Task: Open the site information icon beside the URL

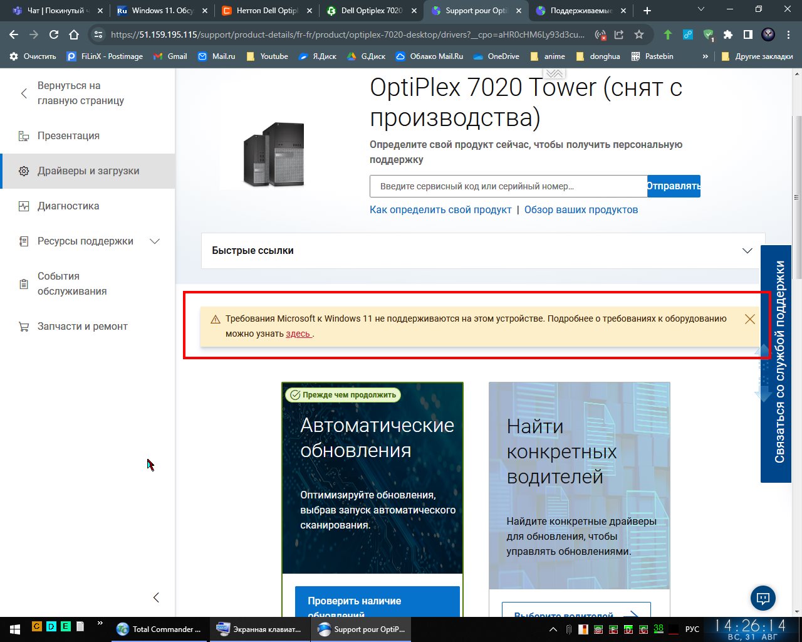Action: point(98,35)
